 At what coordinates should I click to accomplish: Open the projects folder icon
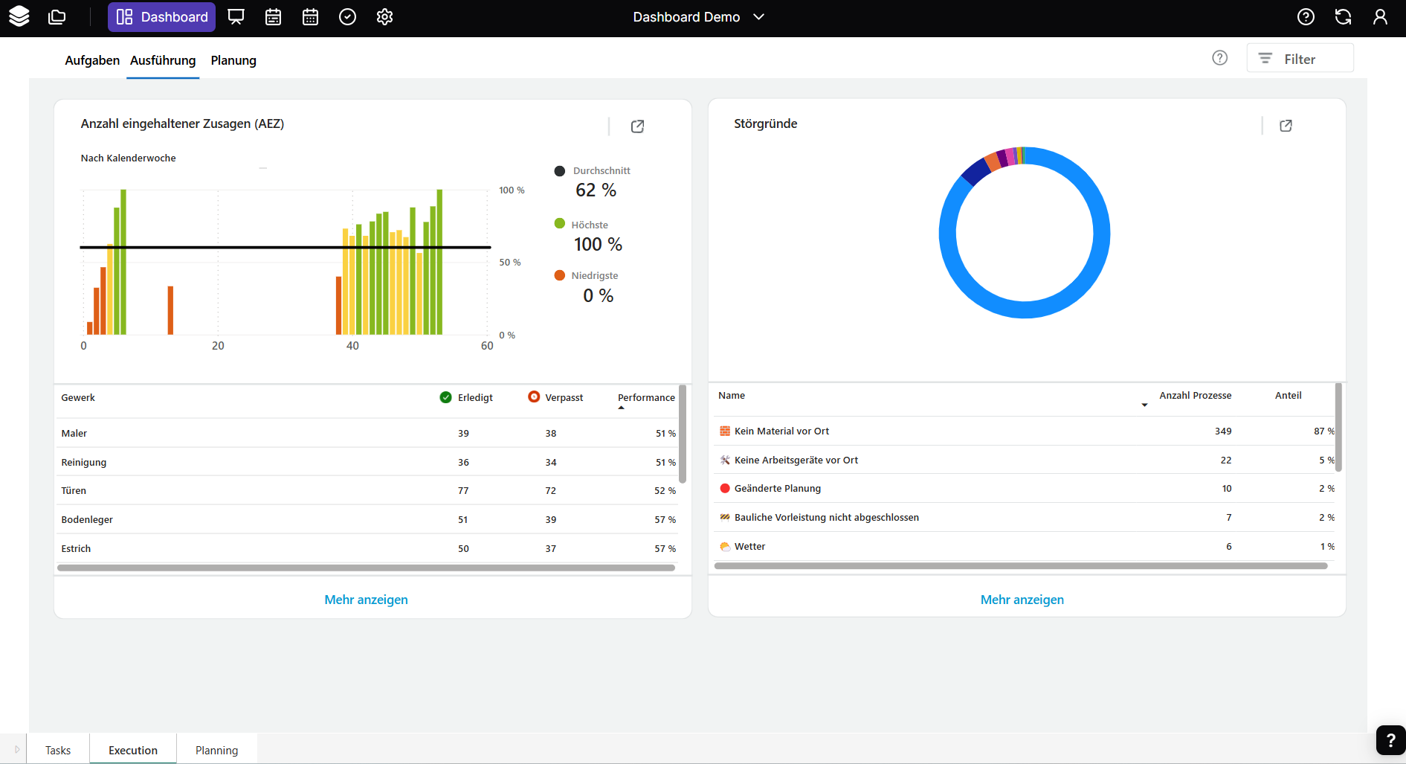pyautogui.click(x=57, y=17)
